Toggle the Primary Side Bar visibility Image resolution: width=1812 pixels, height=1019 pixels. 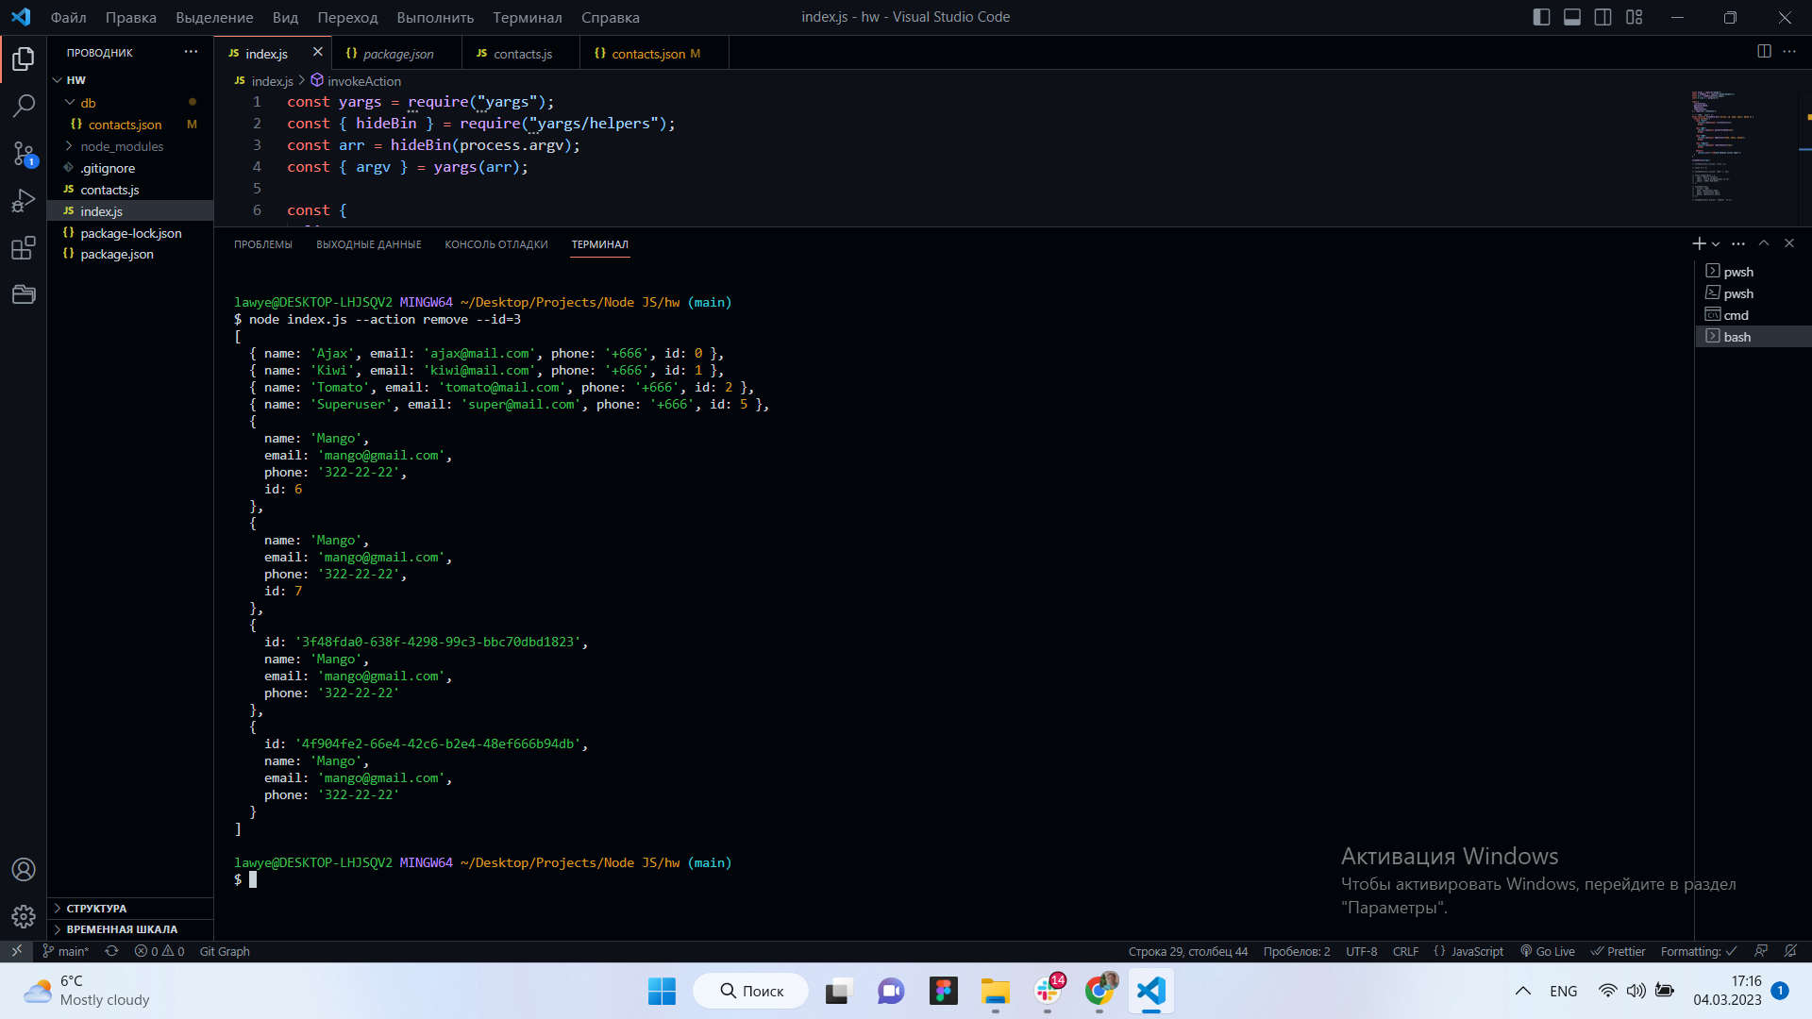click(1541, 16)
